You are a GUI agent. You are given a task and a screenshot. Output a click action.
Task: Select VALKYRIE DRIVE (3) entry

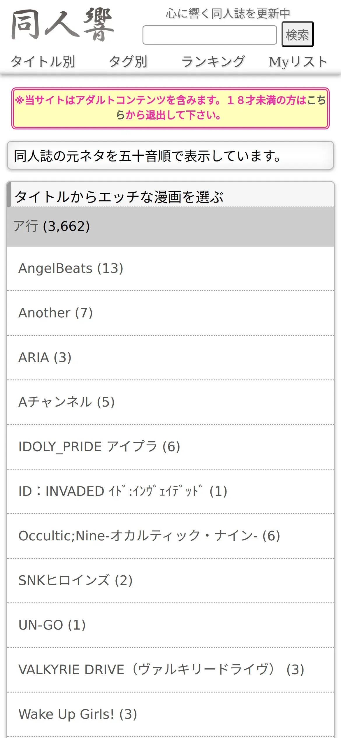click(x=161, y=670)
